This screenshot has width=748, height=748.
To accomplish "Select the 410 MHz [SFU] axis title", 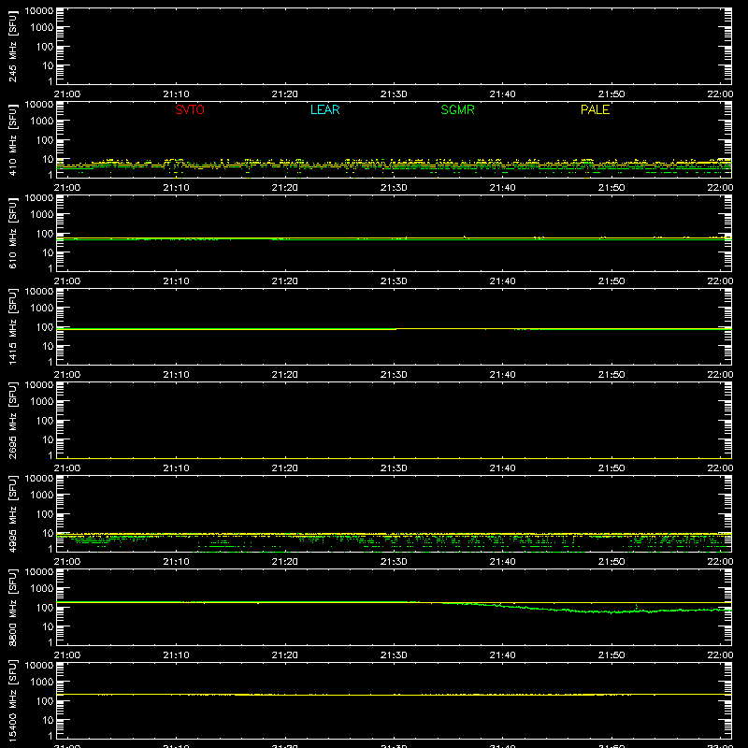I will point(12,139).
